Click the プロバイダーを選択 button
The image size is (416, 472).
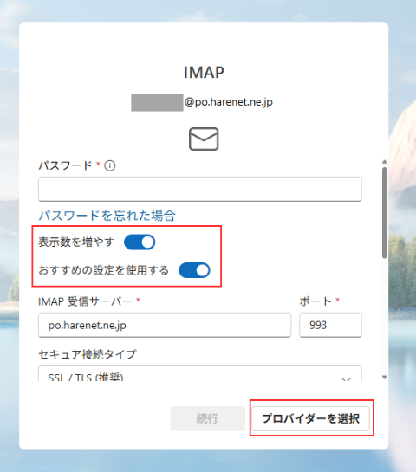pos(310,418)
